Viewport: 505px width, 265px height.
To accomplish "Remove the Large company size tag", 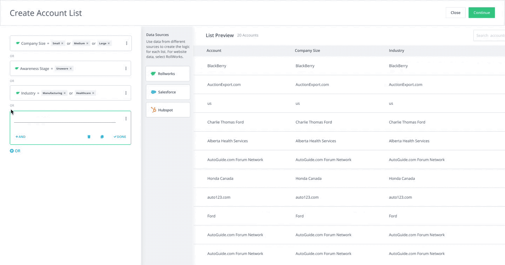I will [x=109, y=43].
